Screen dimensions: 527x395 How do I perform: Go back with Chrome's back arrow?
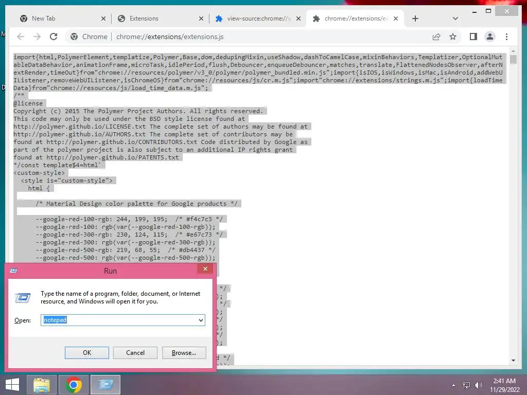coord(21,37)
